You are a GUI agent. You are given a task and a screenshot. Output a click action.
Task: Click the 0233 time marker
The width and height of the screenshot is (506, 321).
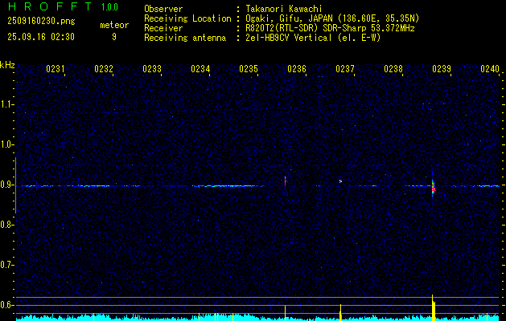pyautogui.click(x=152, y=69)
